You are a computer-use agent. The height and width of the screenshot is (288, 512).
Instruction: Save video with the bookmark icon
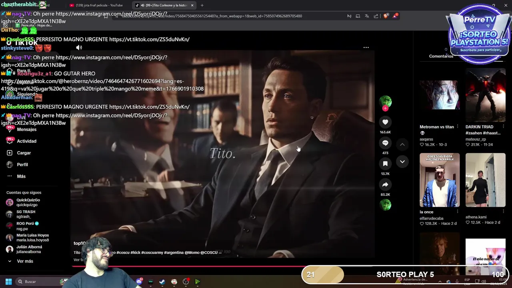pos(385,164)
